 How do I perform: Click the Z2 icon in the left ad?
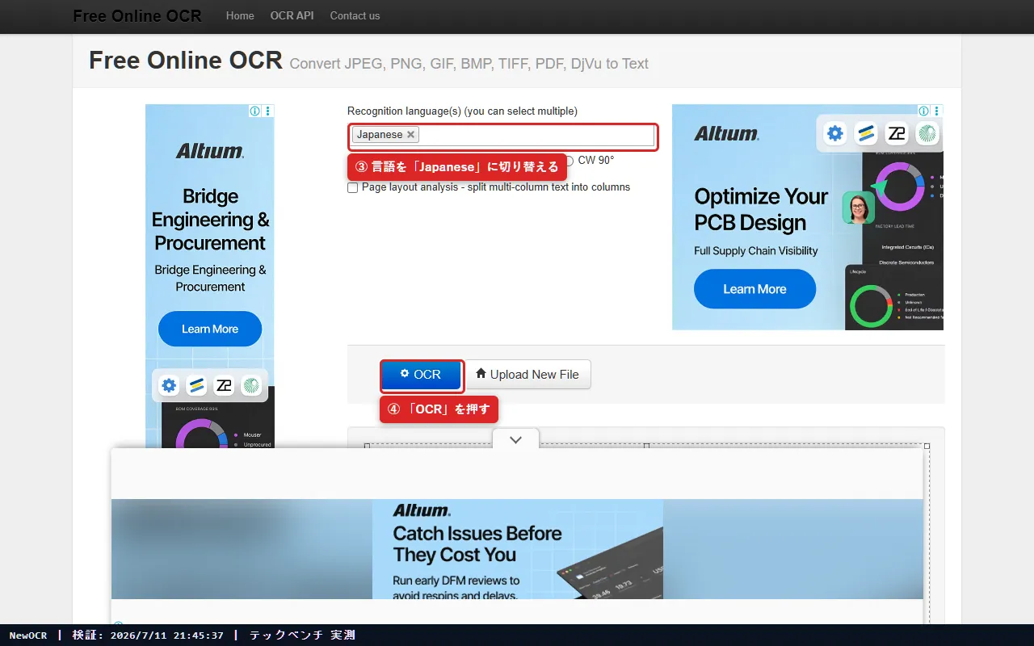pos(224,385)
